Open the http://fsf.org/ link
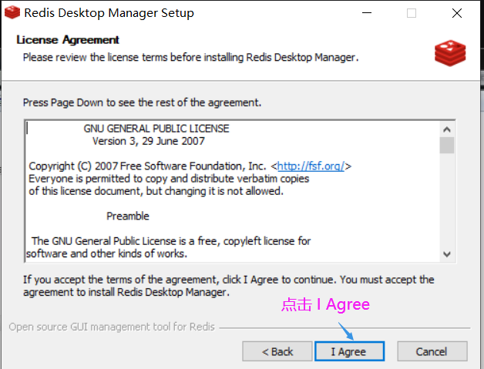 311,166
